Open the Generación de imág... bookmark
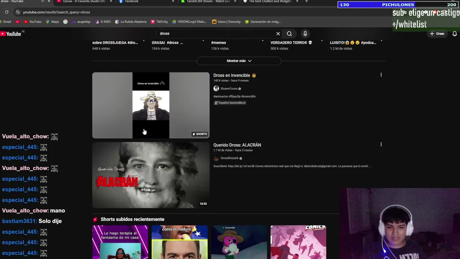Screen dimensions: 460x259 coord(263,22)
